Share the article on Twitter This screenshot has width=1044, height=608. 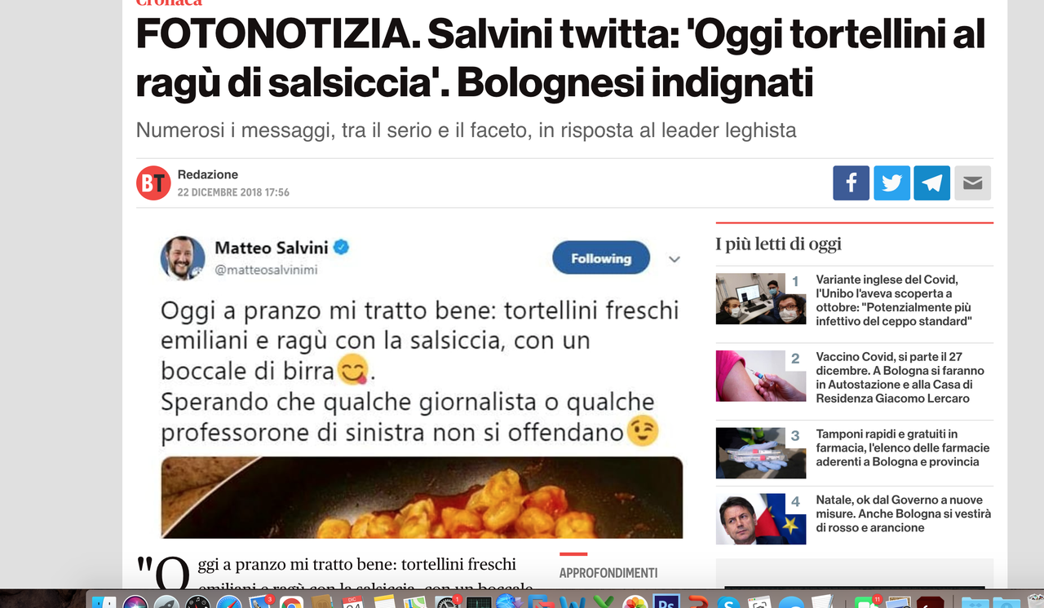[891, 183]
